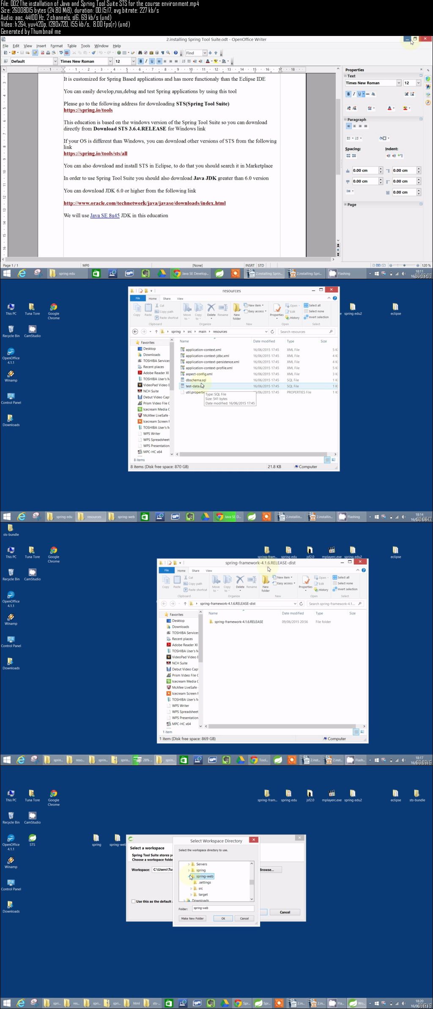
Task: Click the Start button on the OpenOffice screen taskbar
Action: tap(6, 273)
